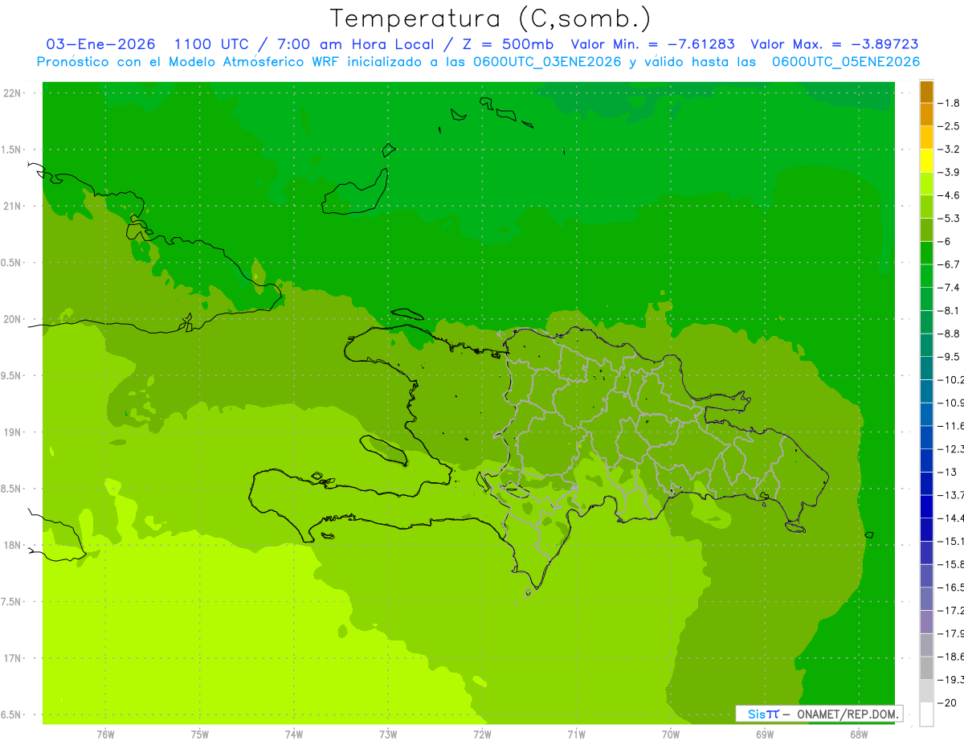
Task: Click the '68W' longitude axis label
Action: coord(859,735)
